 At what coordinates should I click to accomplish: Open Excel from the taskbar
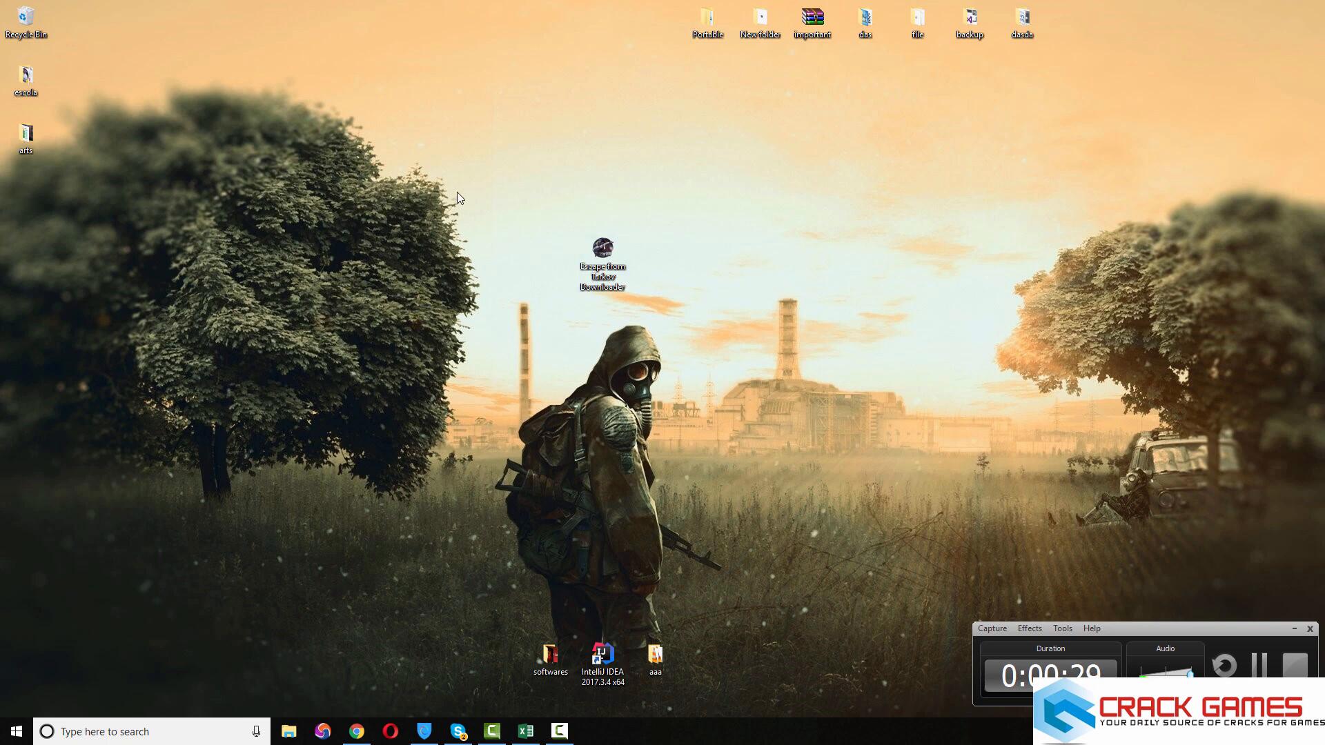[x=525, y=731]
